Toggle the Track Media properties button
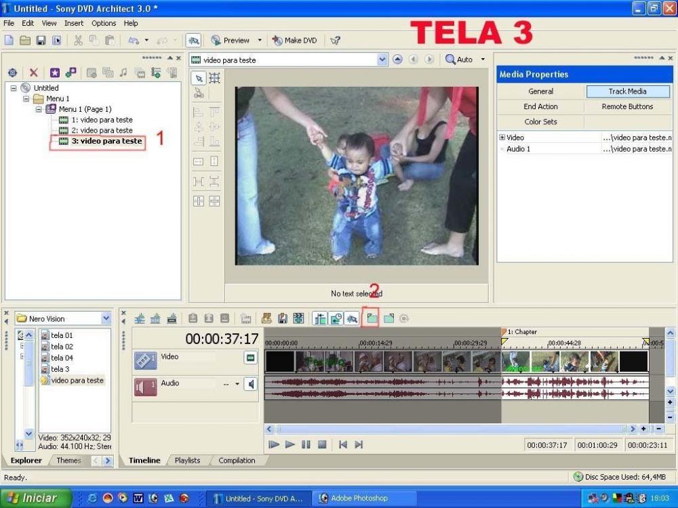 627,91
